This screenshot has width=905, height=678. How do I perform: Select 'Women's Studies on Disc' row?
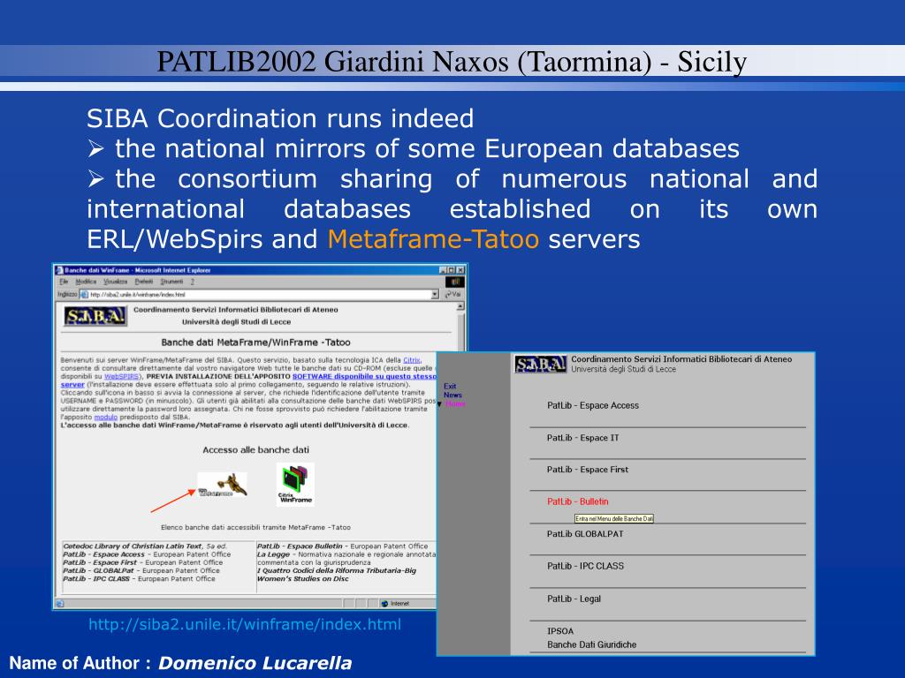click(303, 578)
